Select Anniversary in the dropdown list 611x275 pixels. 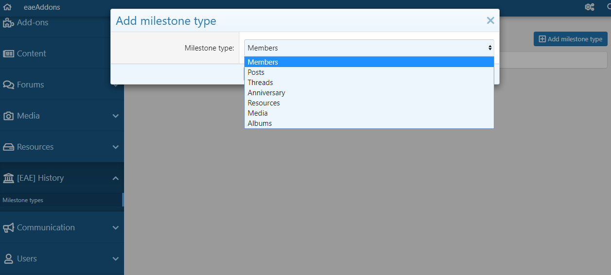266,93
